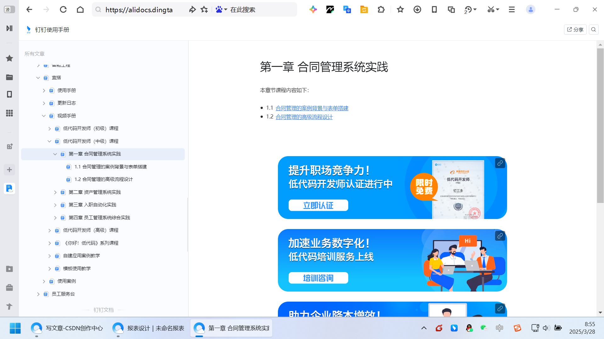Screen dimensions: 604x339
Task: Open the translate extension icon
Action: point(347,10)
